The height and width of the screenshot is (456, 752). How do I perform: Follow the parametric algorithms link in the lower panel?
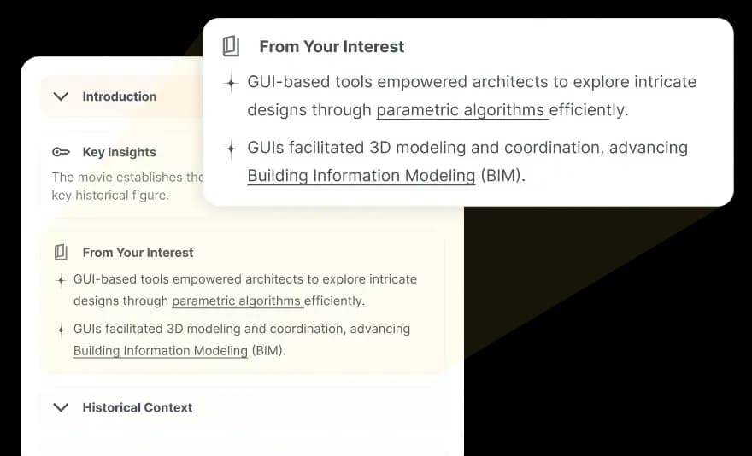tap(238, 301)
